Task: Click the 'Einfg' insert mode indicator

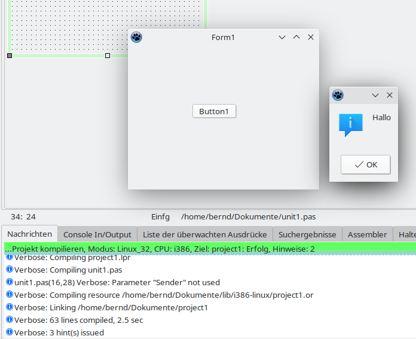Action: 160,217
